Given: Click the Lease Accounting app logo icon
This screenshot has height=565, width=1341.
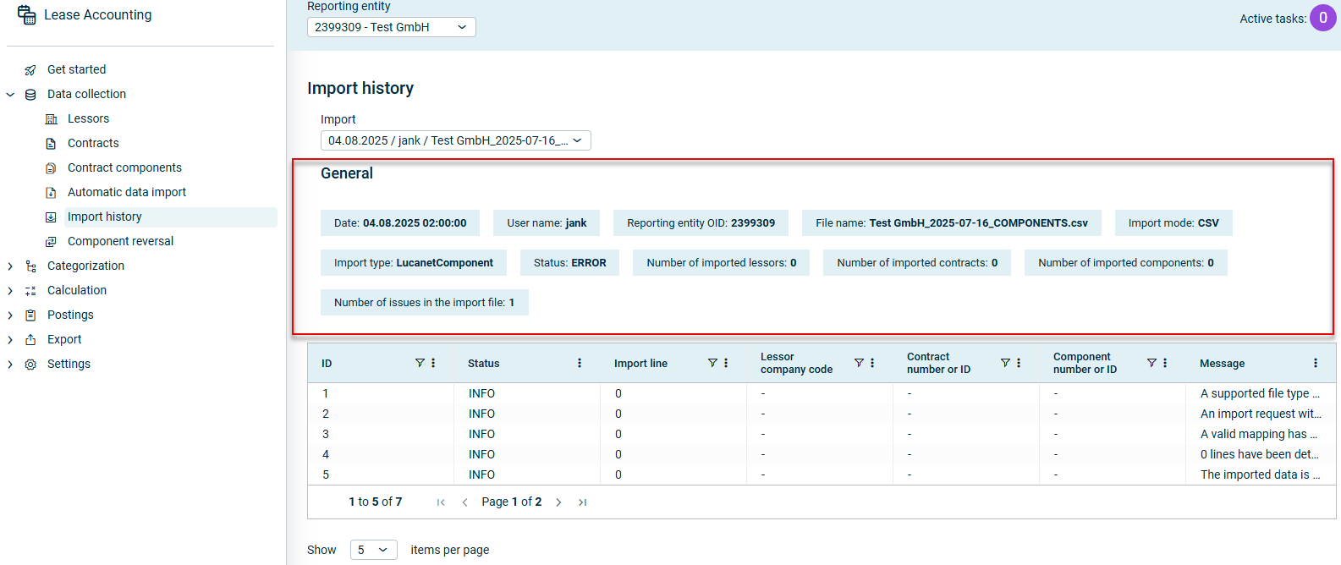Looking at the screenshot, I should click(27, 14).
